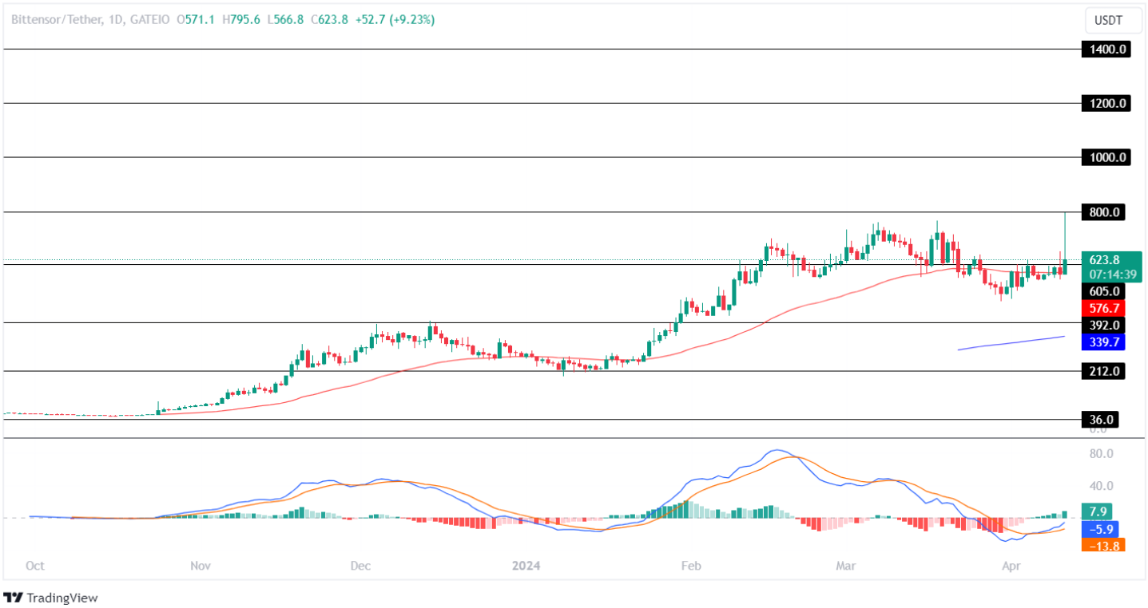The height and width of the screenshot is (608, 1148).
Task: Open the USDT currency selector button
Action: [1113, 21]
